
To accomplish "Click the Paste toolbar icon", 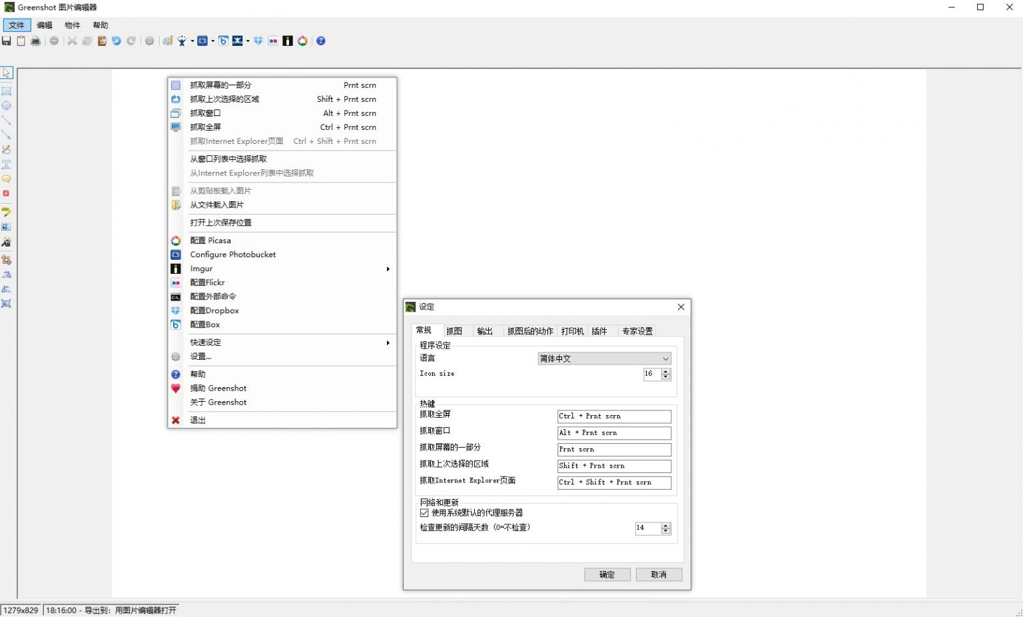I will tap(102, 41).
